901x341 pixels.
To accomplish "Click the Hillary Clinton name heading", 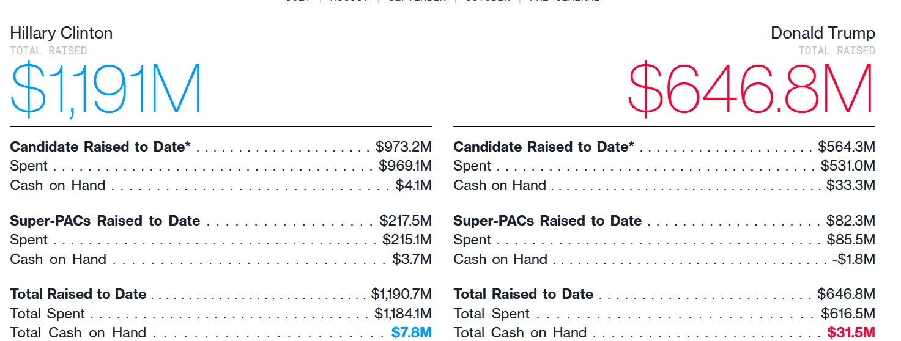I will pos(61,33).
